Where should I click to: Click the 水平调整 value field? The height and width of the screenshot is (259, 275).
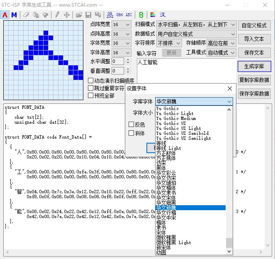pos(118,61)
